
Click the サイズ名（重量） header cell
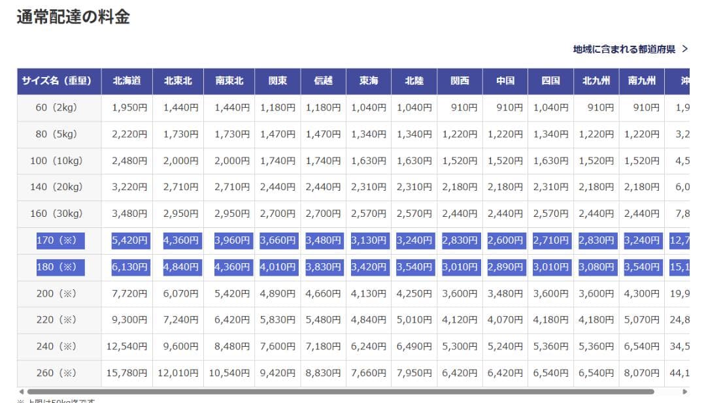(x=59, y=81)
